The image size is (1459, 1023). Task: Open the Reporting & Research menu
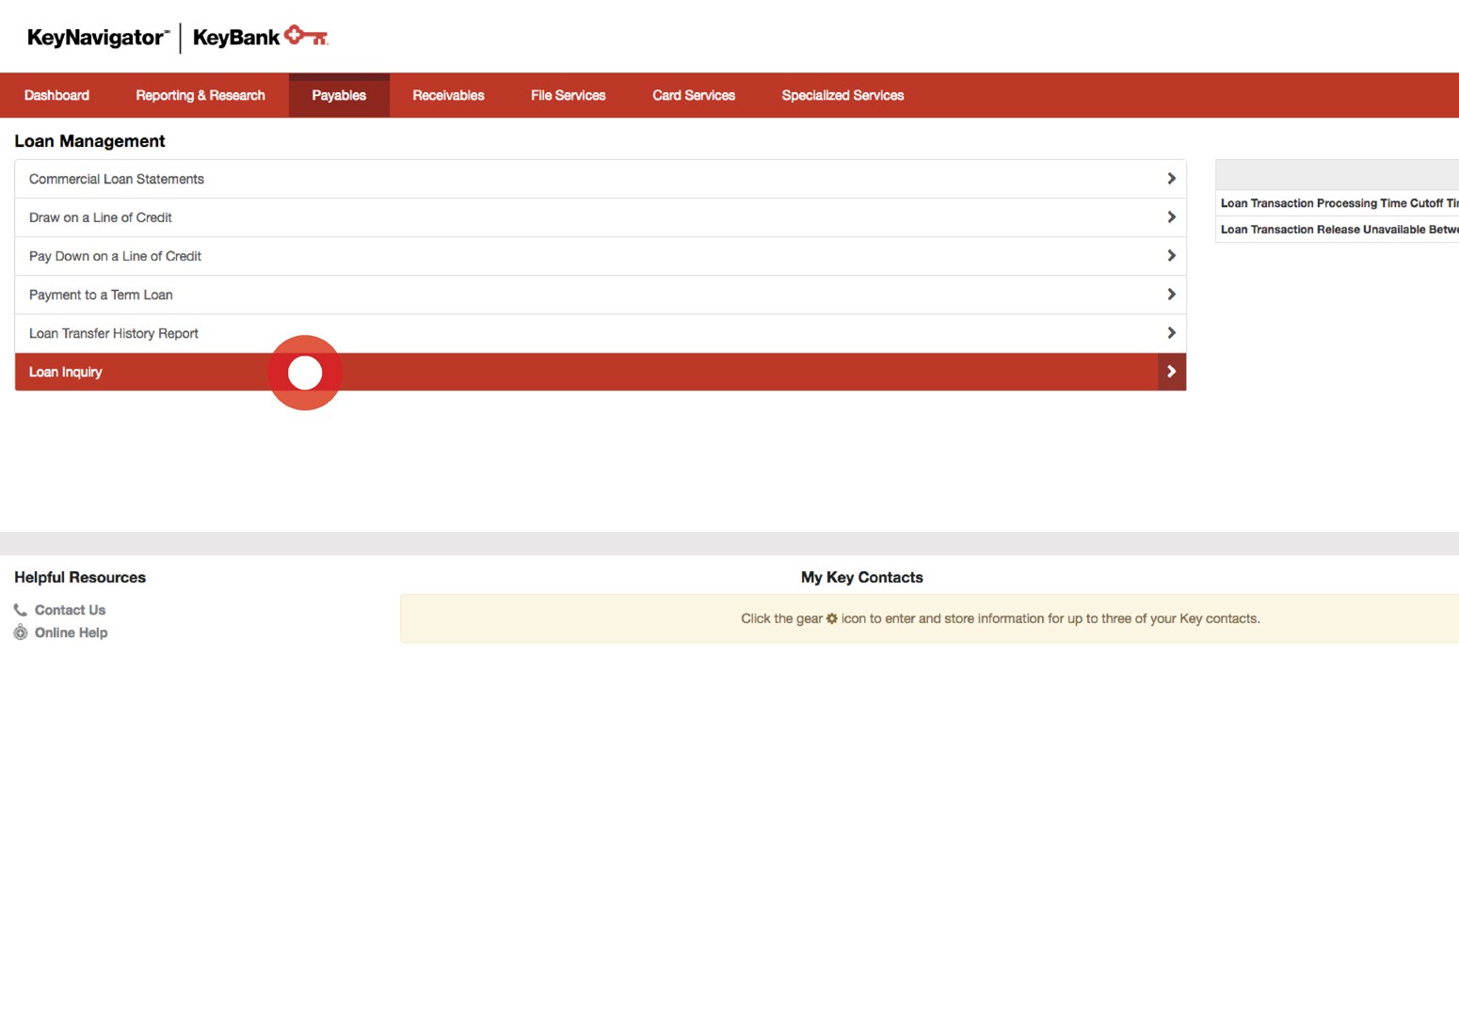tap(200, 94)
